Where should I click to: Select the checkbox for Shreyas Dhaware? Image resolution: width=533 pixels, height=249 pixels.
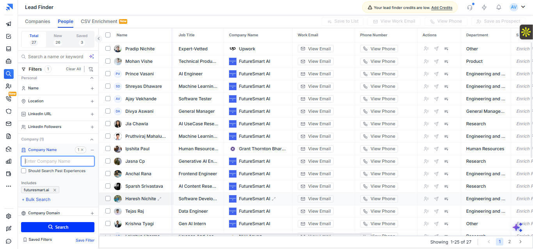[x=108, y=86]
